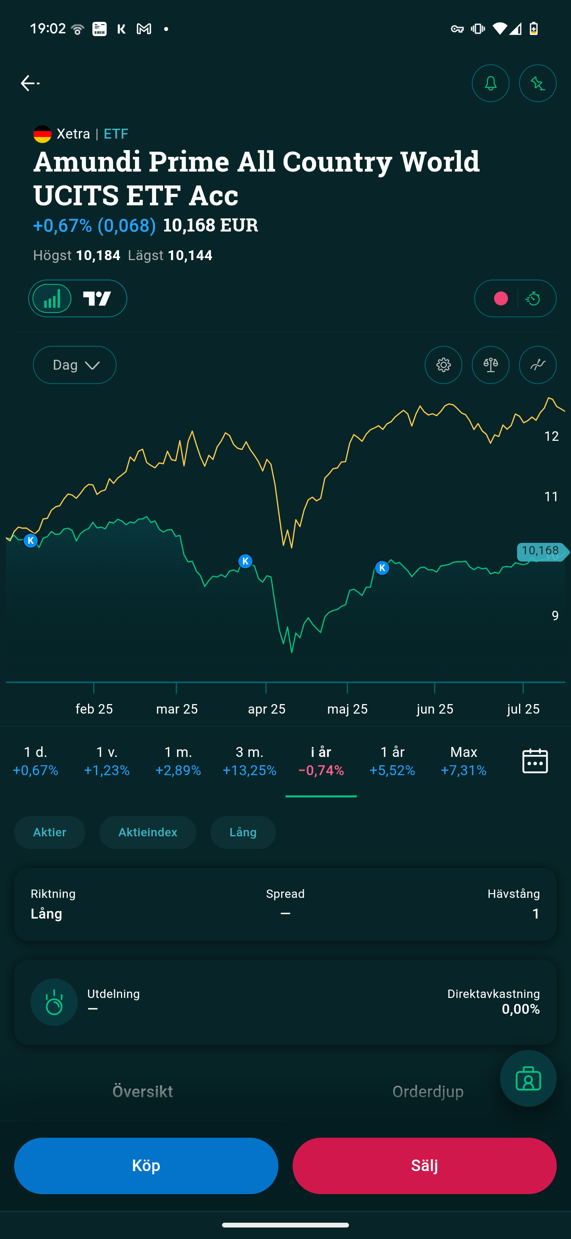Expand the Dag interval dropdown
Image resolution: width=571 pixels, height=1239 pixels.
(75, 365)
